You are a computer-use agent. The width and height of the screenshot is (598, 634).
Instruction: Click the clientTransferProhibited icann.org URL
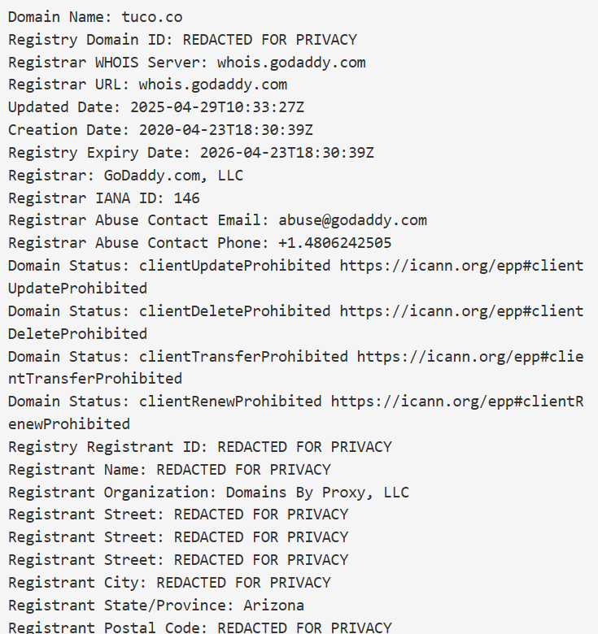[x=470, y=357]
